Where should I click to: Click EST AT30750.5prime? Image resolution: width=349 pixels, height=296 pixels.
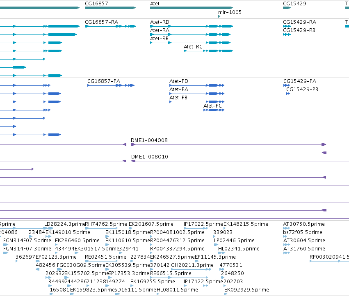[304, 224]
